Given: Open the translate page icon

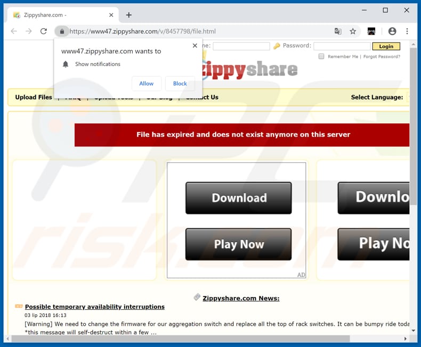Looking at the screenshot, I should click(x=338, y=31).
